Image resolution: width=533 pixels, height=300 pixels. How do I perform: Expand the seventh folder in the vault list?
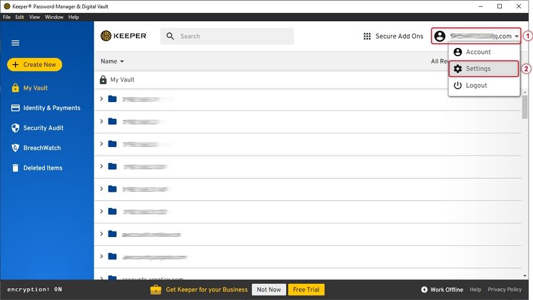click(101, 234)
